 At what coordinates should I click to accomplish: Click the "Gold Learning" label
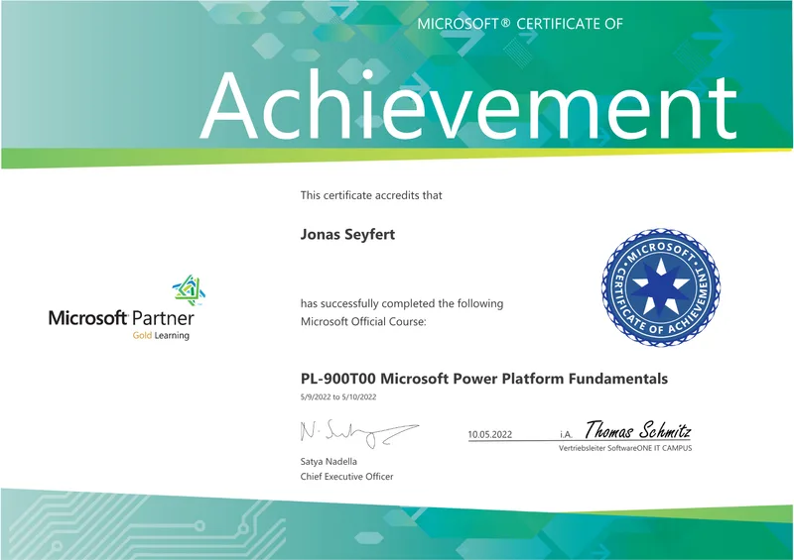(161, 335)
